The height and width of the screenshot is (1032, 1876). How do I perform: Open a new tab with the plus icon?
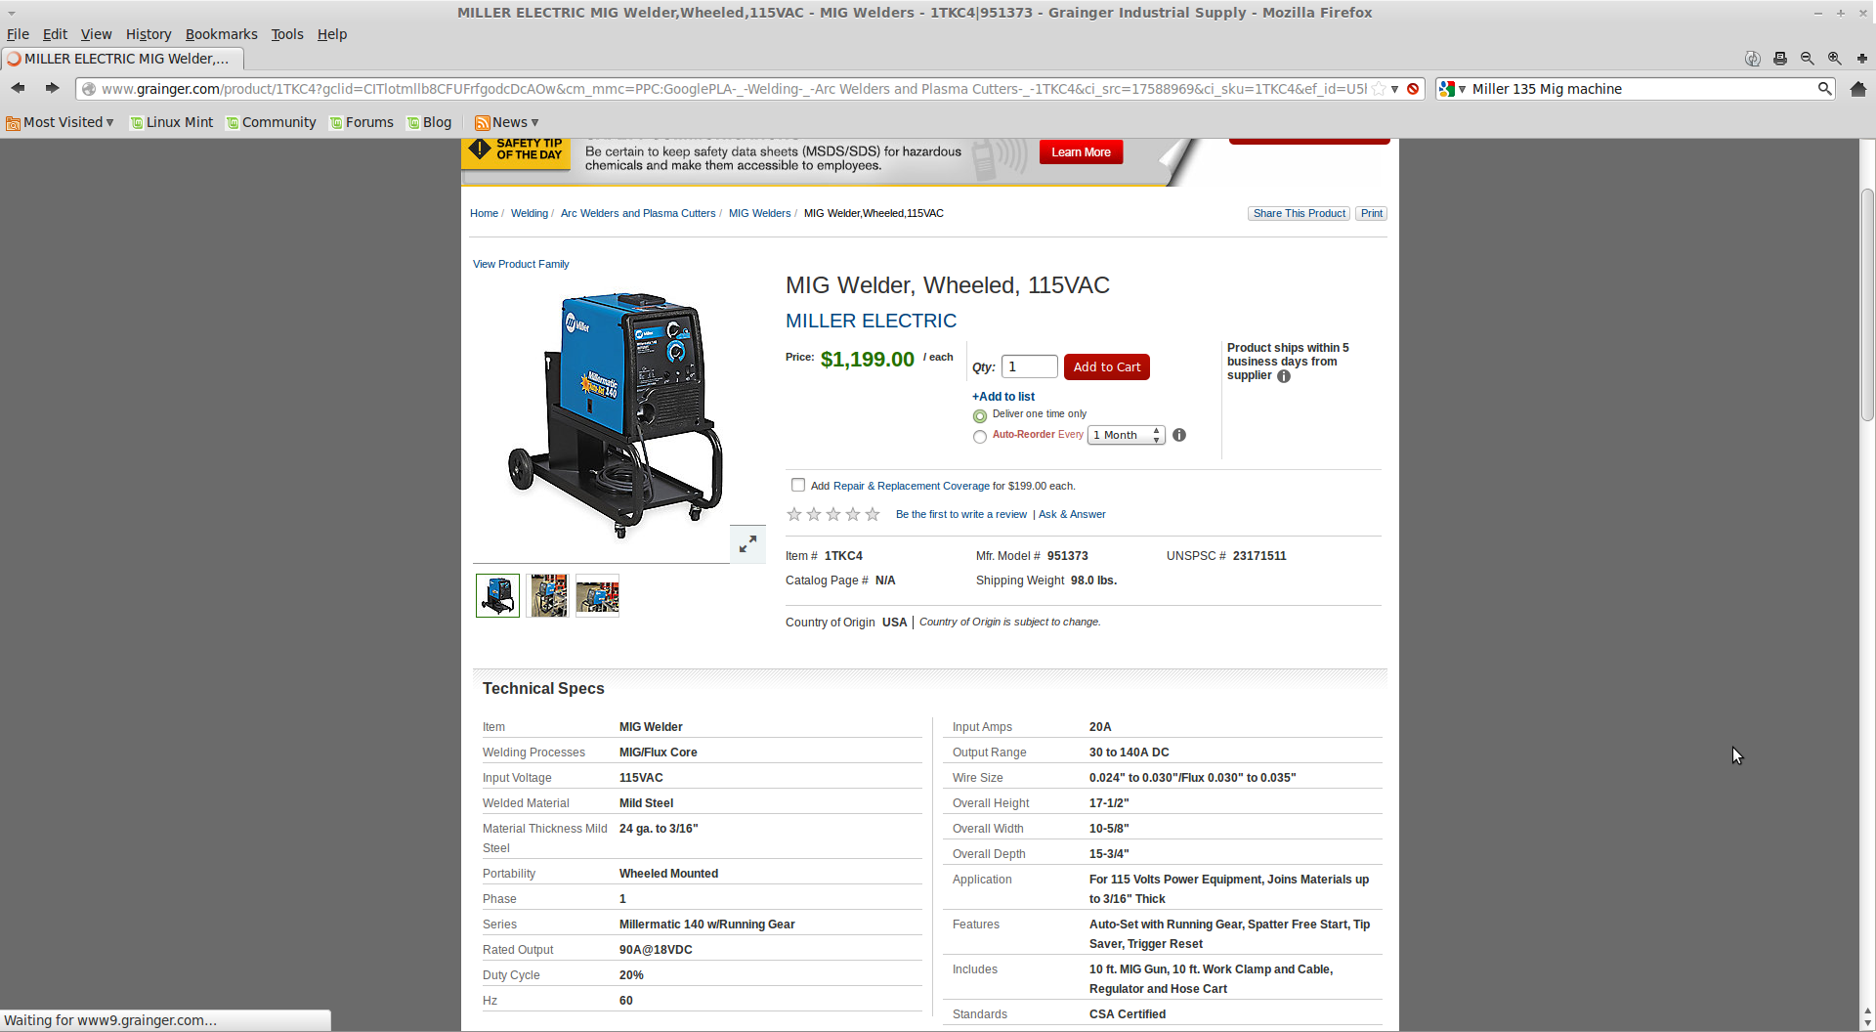click(x=1862, y=59)
